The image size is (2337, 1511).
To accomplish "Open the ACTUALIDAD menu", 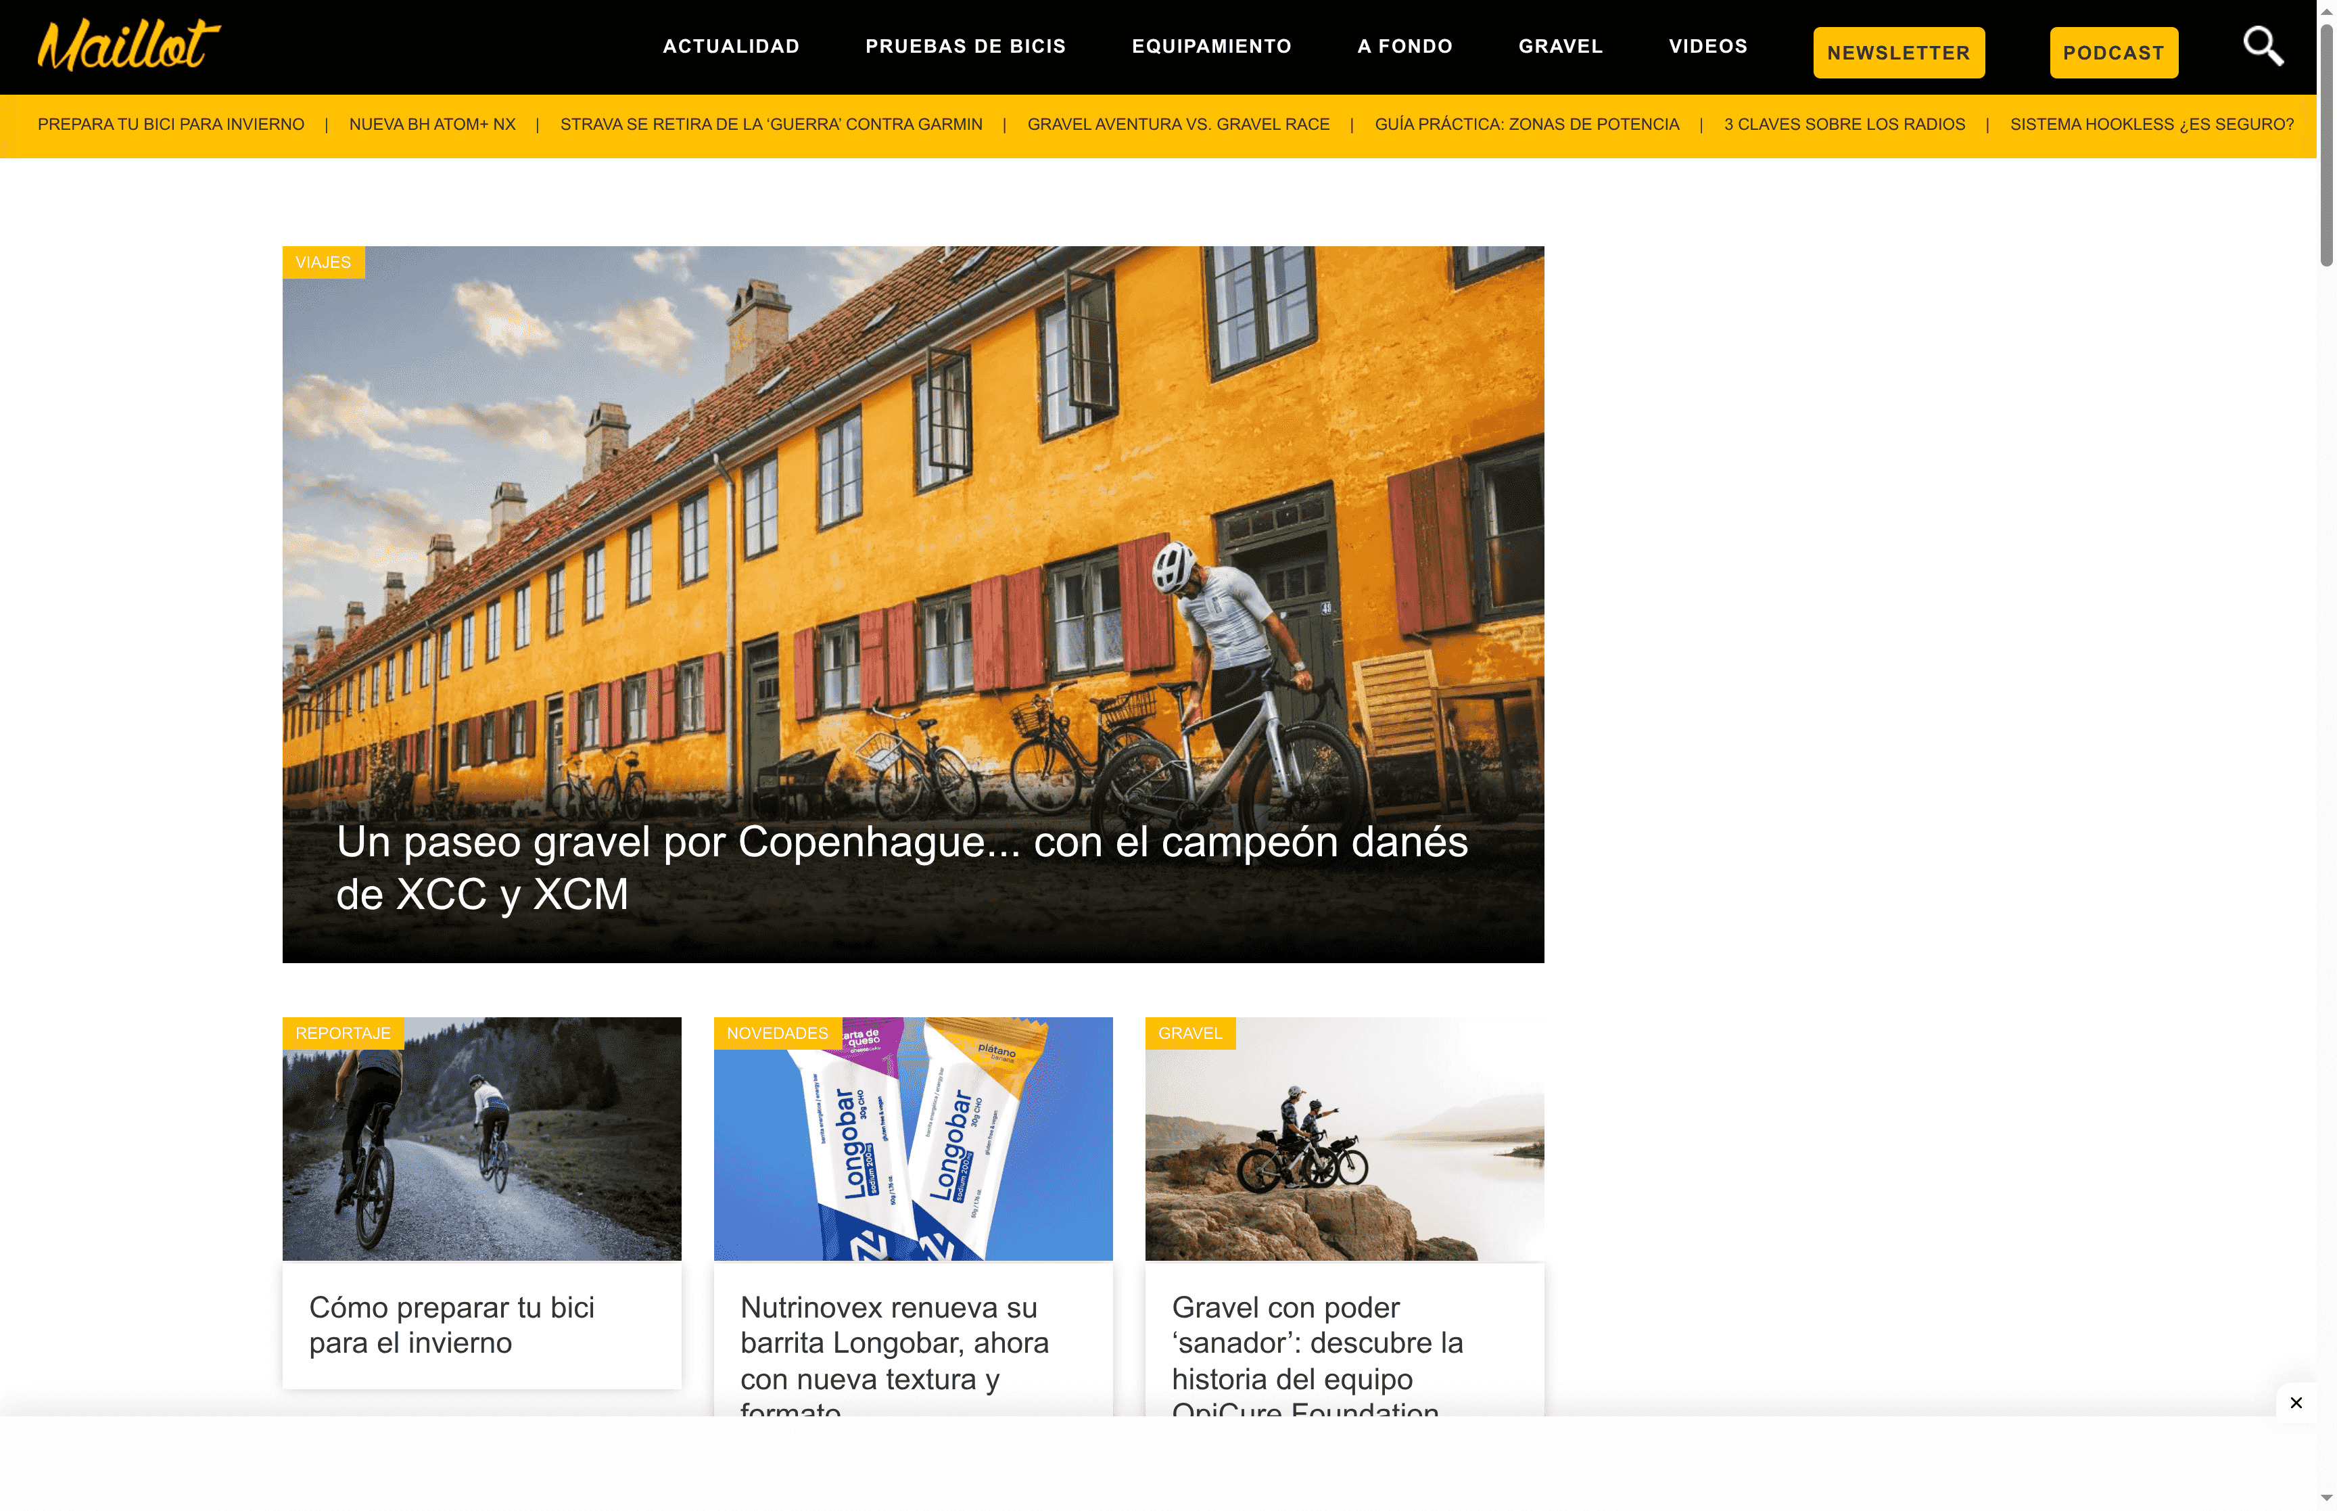I will 730,45.
